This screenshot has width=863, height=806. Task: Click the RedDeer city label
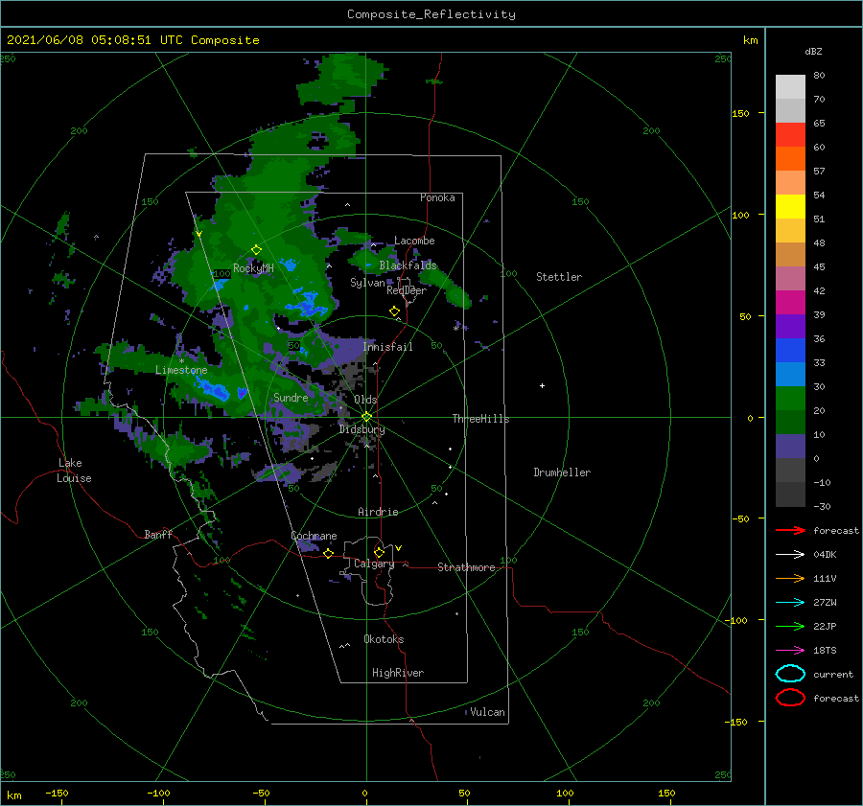click(407, 290)
